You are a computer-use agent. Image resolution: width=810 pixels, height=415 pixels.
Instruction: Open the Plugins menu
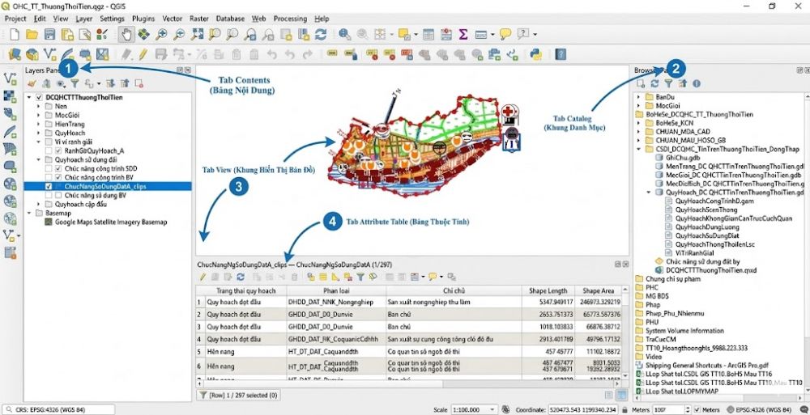[x=143, y=19]
